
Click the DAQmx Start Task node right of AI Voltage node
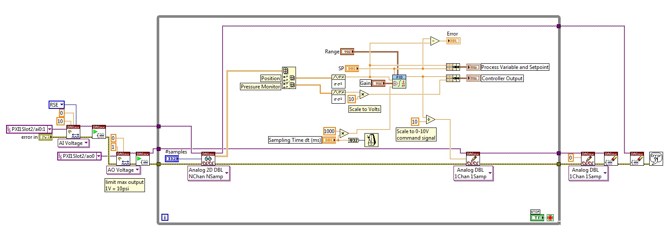[99, 132]
